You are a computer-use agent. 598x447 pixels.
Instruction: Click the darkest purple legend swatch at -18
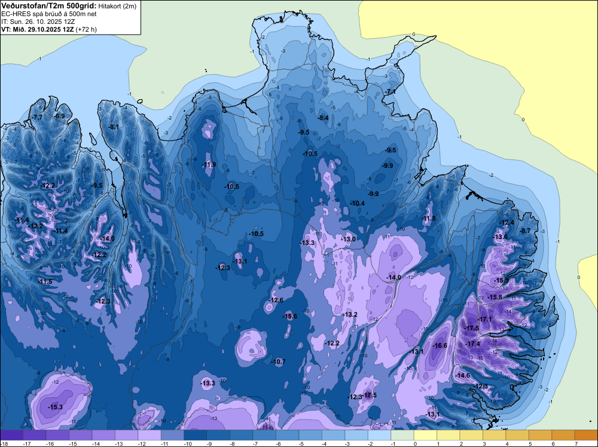pyautogui.click(x=11, y=435)
